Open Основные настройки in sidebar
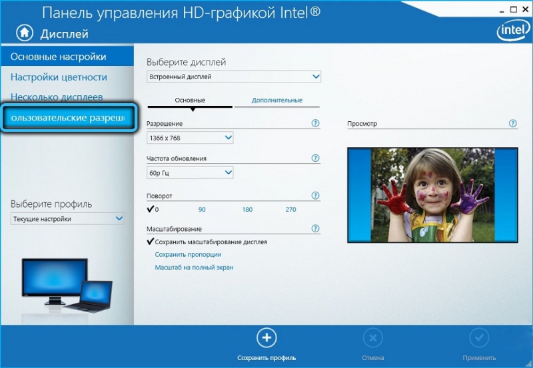Screen dimensions: 533x368 click(67, 57)
